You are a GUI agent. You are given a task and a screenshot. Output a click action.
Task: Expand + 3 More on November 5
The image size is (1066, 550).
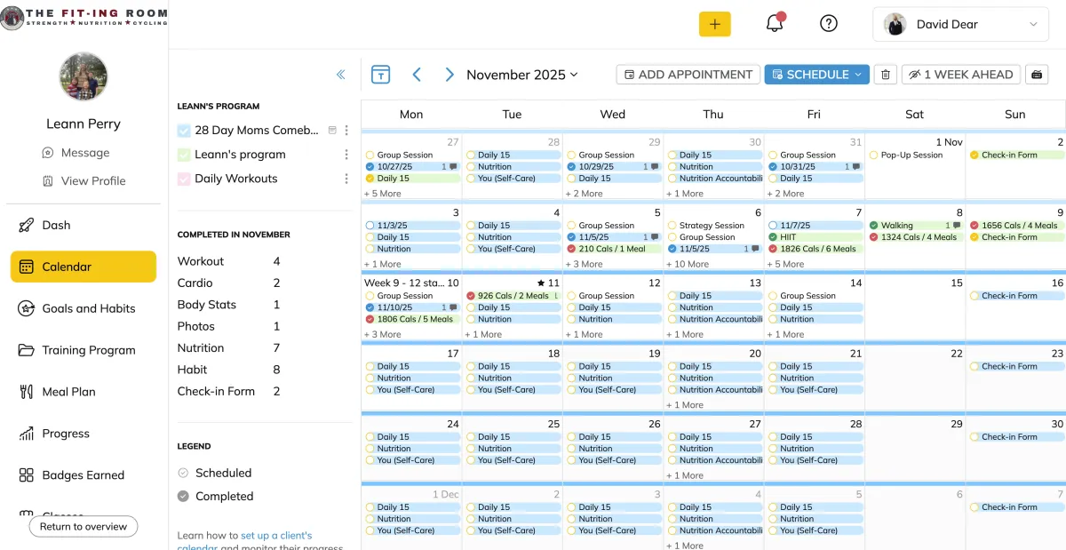[585, 264]
